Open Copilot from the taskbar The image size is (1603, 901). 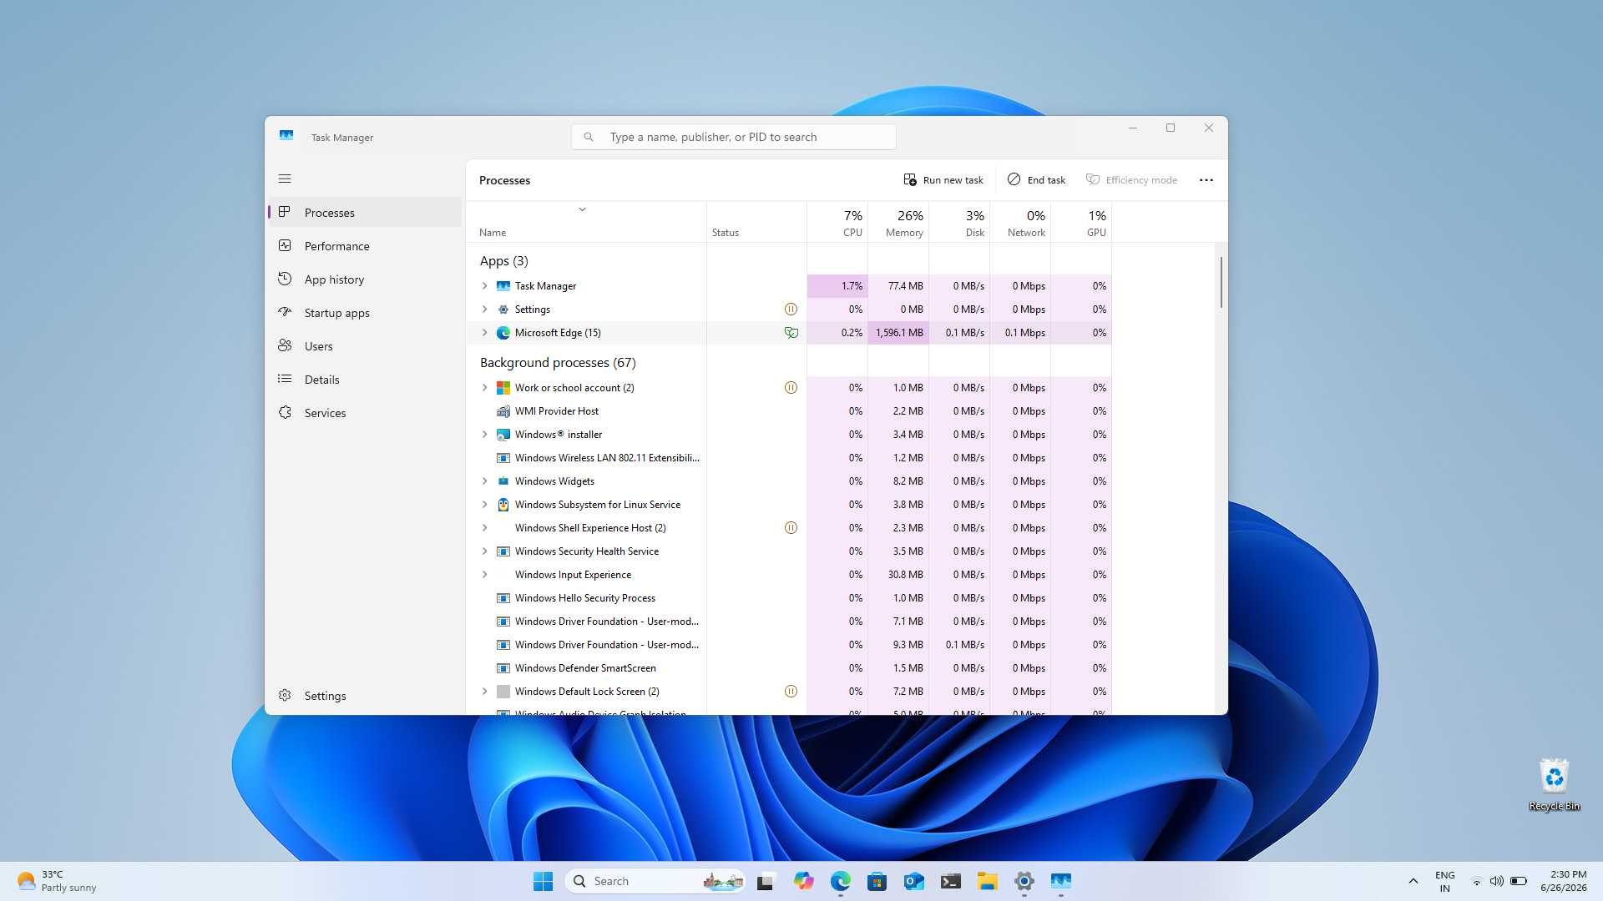(803, 881)
